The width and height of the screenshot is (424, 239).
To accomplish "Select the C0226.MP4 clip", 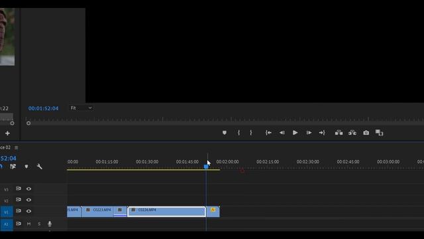I will point(166,212).
